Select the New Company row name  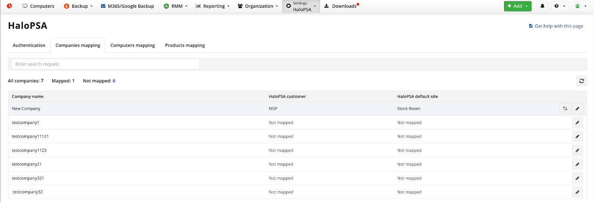click(26, 109)
